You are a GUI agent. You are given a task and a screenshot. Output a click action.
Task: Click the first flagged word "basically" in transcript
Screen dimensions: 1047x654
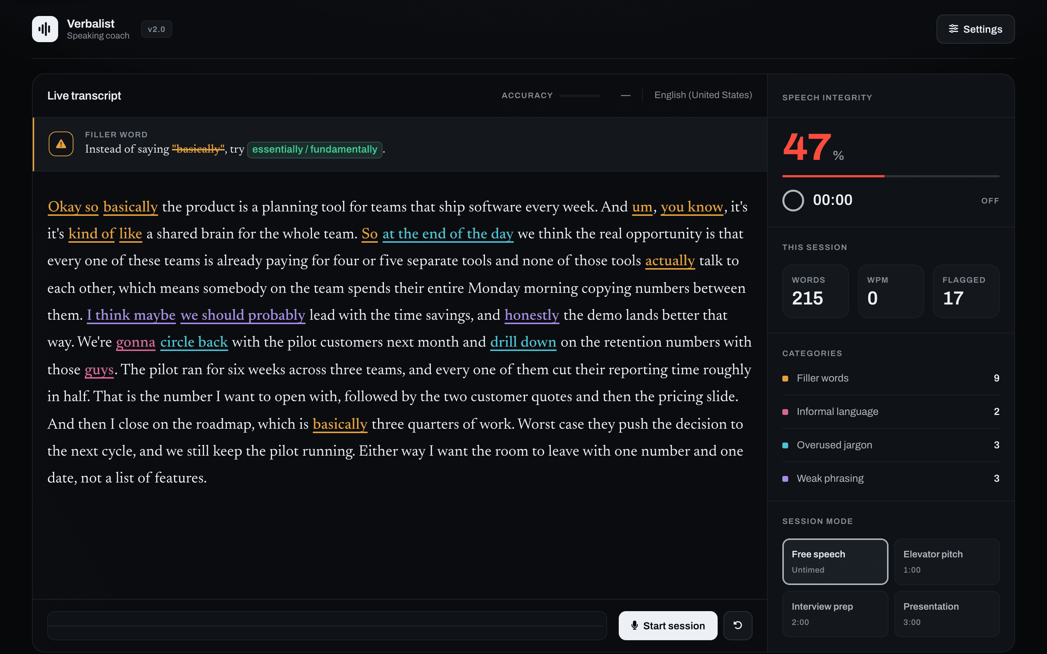(130, 207)
